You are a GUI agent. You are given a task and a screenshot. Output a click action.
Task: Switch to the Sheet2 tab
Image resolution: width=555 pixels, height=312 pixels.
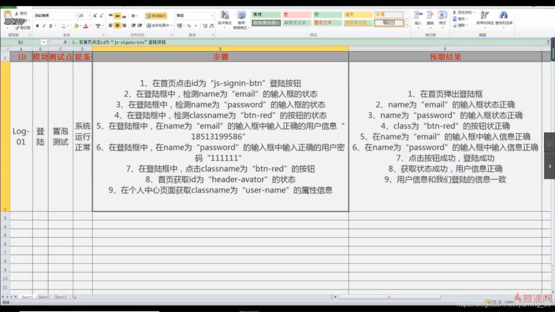(x=44, y=297)
